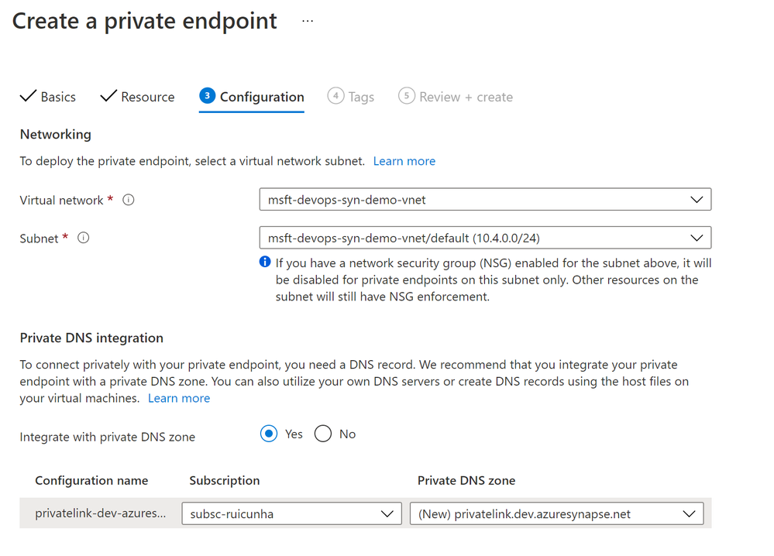Expand the Private DNS zone dropdown
The height and width of the screenshot is (556, 774).
pos(556,513)
